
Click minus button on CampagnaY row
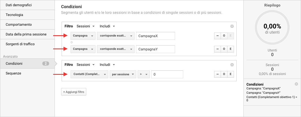(217, 49)
